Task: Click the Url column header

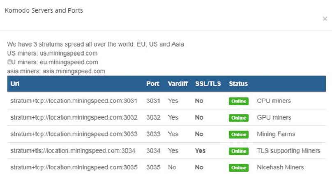Action: [x=15, y=84]
